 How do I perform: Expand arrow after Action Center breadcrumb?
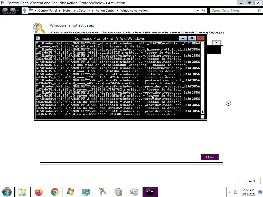[x=118, y=11]
